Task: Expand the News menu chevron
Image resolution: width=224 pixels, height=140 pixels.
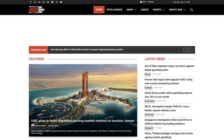Action: tap(135, 10)
